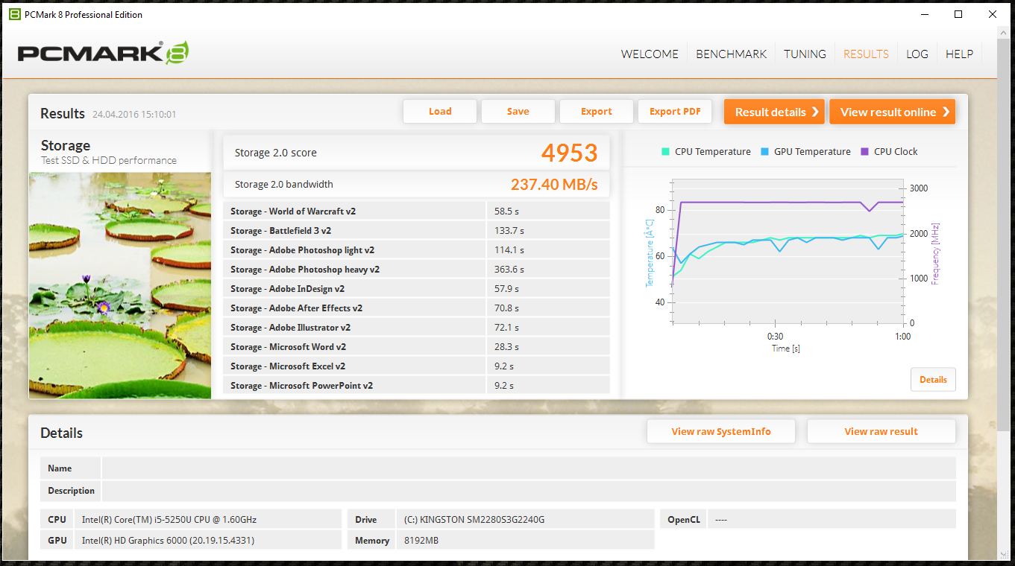The width and height of the screenshot is (1015, 566).
Task: Select the Adobe After Effects v2 row
Action: (416, 308)
